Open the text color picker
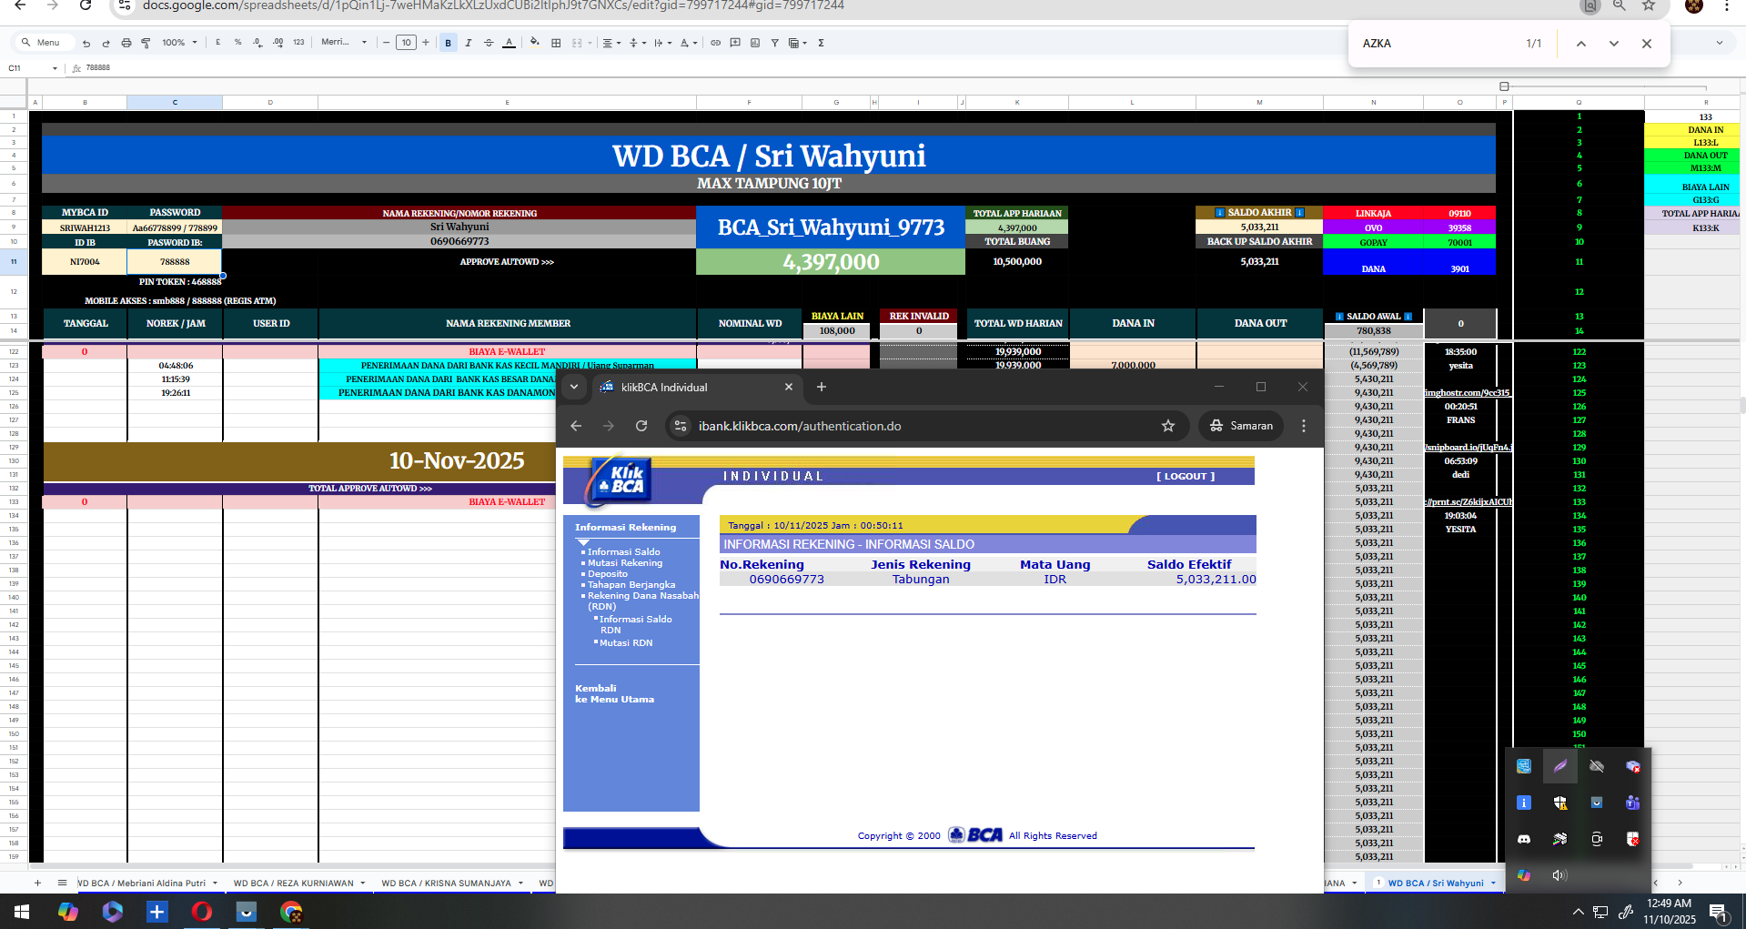The width and height of the screenshot is (1746, 929). click(509, 43)
